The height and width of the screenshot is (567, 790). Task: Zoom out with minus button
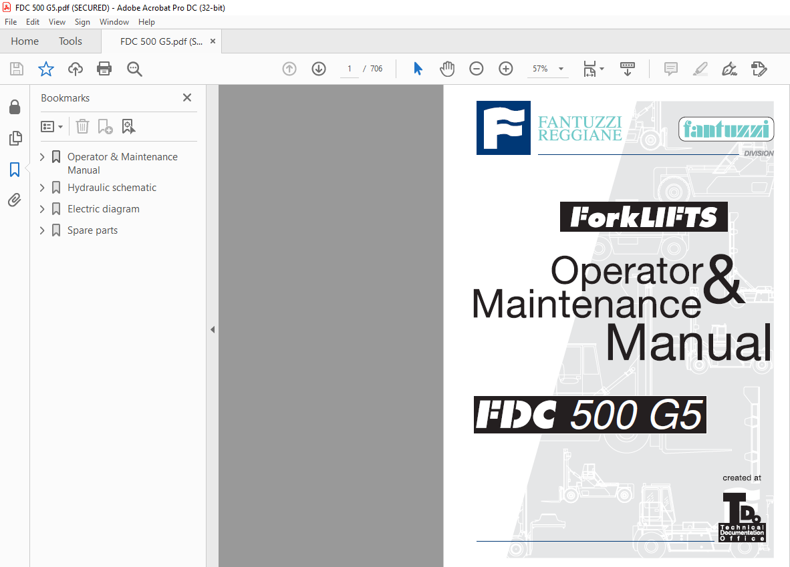[476, 69]
